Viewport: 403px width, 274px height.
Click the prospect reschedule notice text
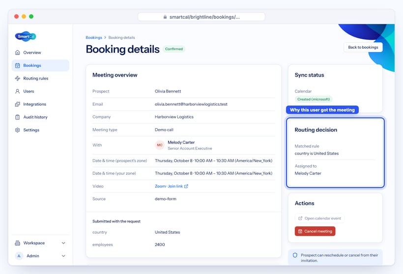coord(339,258)
